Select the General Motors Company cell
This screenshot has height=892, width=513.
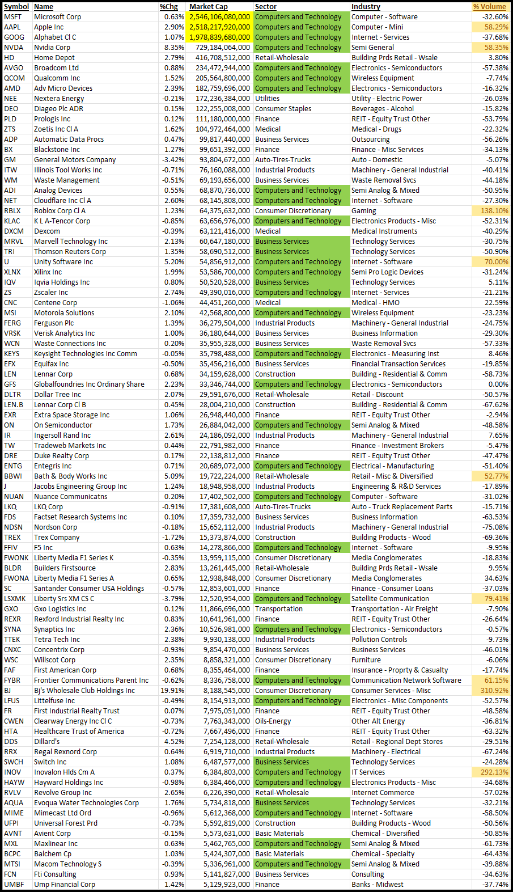coord(75,160)
